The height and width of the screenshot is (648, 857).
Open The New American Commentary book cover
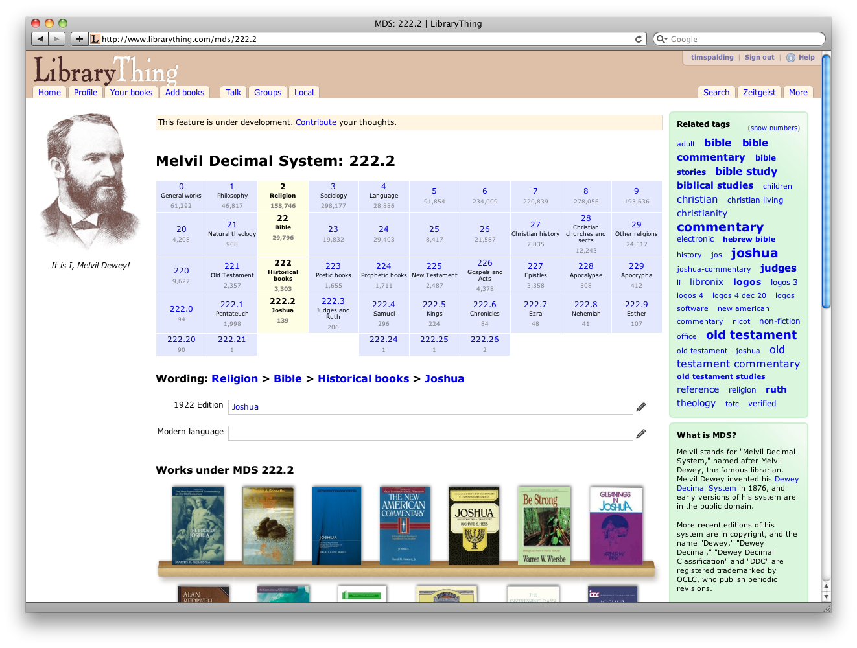[405, 526]
